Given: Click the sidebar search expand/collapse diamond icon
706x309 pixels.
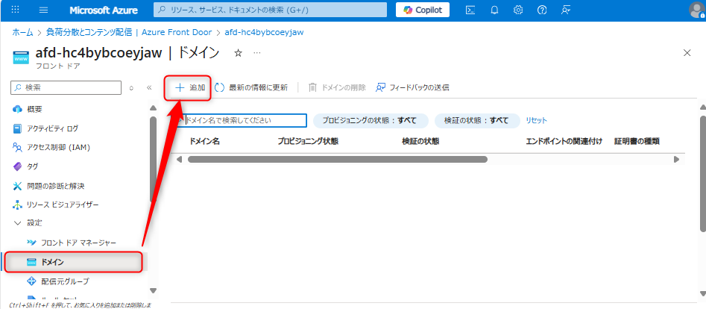Looking at the screenshot, I should coord(131,88).
